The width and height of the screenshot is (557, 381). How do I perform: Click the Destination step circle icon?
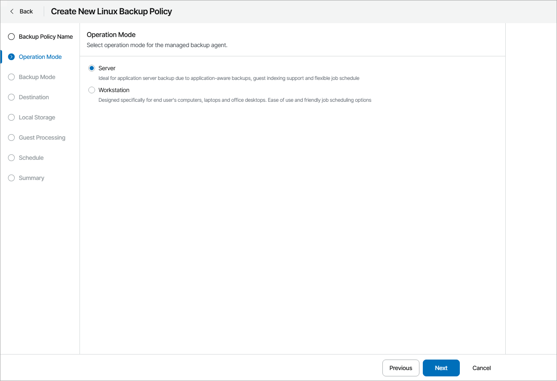(11, 97)
